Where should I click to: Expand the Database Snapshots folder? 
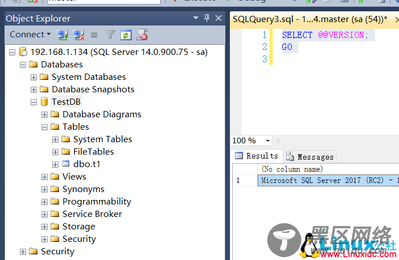tap(33, 89)
